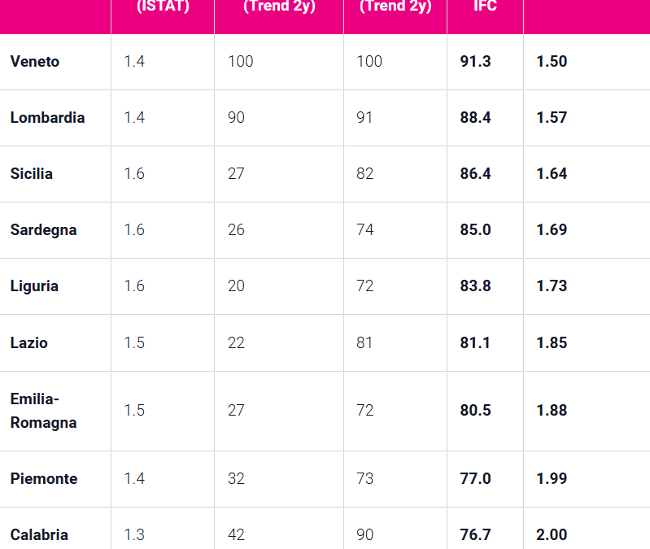Viewport: 650px width, 549px height.
Task: Select the Piemonte region name
Action: tap(44, 479)
